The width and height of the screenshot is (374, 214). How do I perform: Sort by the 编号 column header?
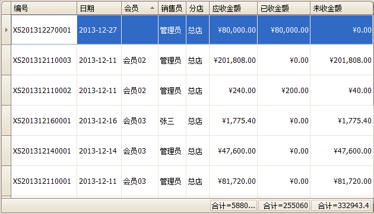click(44, 8)
